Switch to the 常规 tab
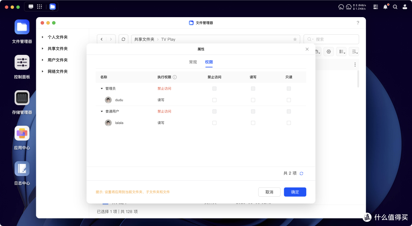Screen dimensions: 412x226 click(193, 62)
